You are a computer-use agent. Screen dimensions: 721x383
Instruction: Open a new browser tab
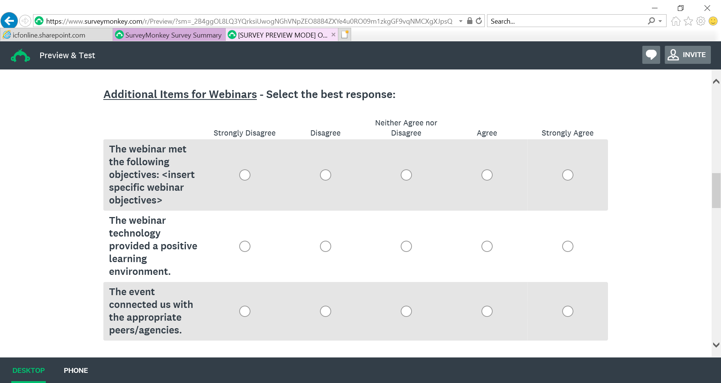click(x=345, y=35)
